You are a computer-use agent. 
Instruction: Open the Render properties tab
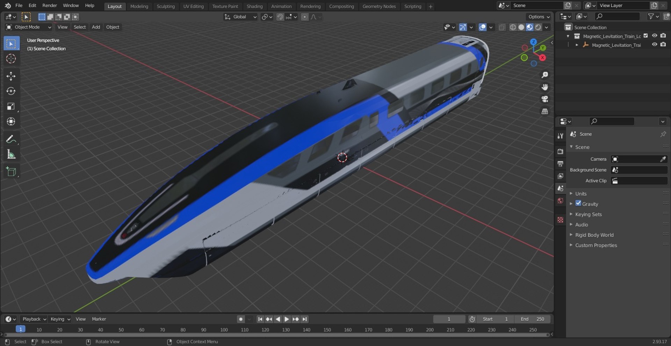[561, 152]
